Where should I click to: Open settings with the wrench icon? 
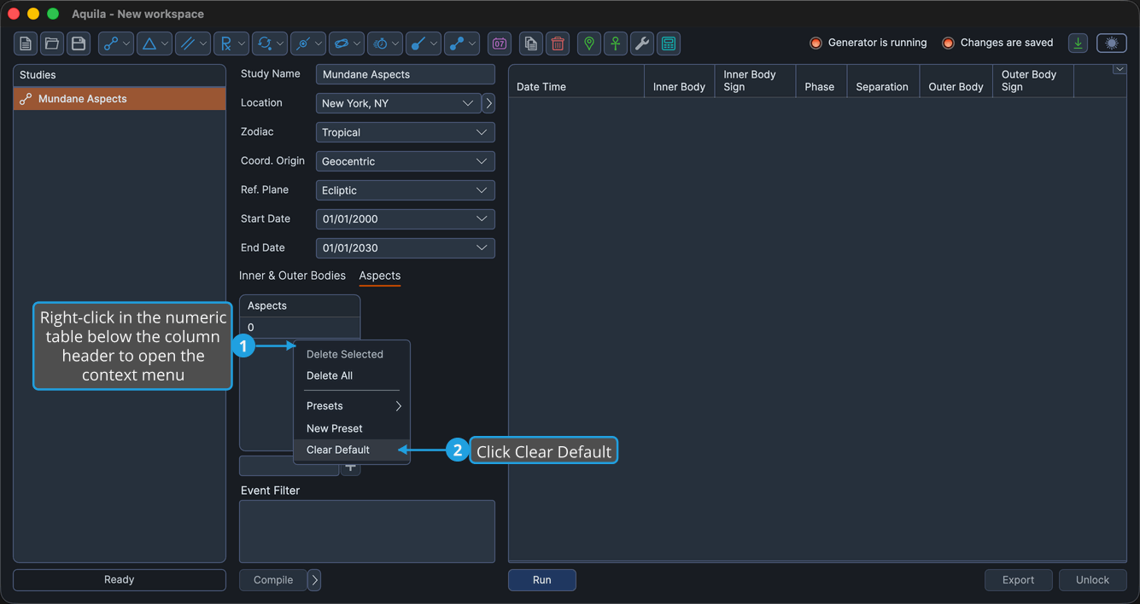[x=642, y=44]
